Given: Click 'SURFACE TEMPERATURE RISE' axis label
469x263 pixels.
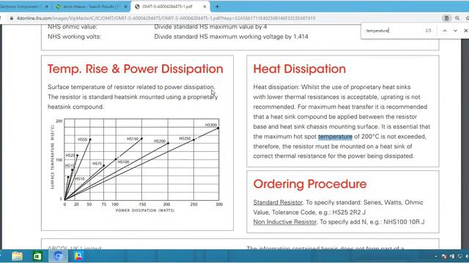Looking at the screenshot, I should (52, 157).
